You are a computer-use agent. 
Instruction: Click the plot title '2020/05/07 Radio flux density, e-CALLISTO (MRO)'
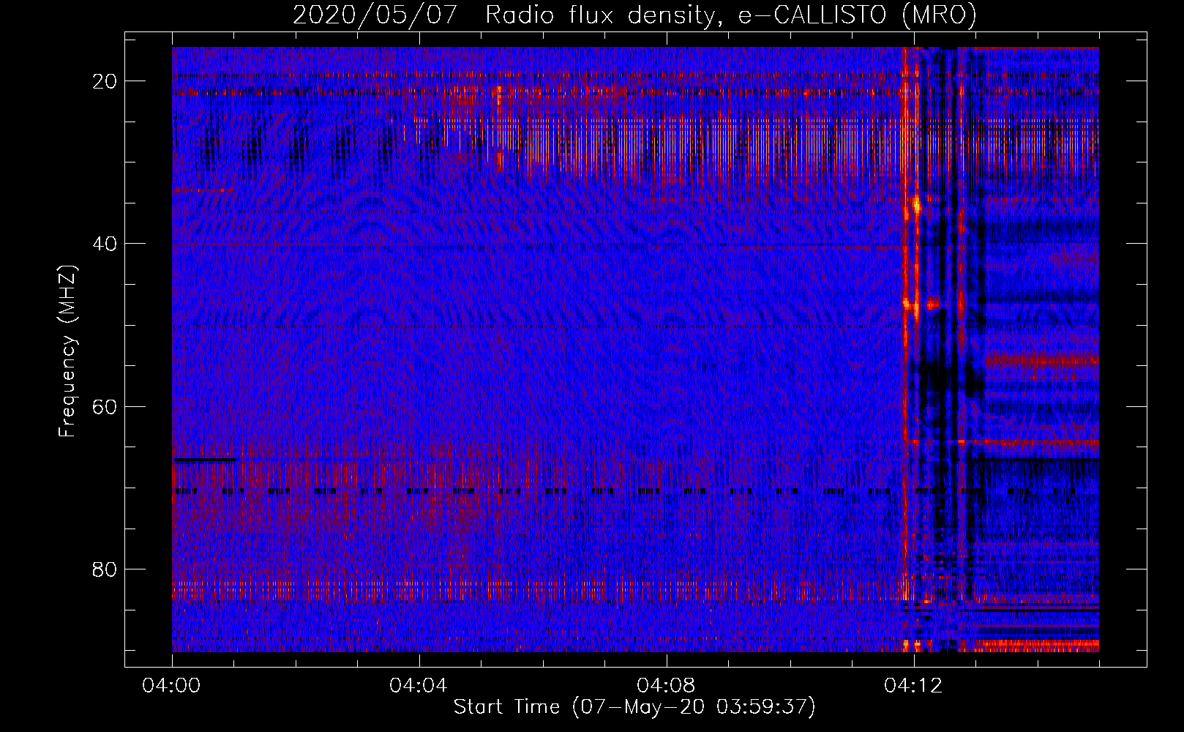click(634, 15)
